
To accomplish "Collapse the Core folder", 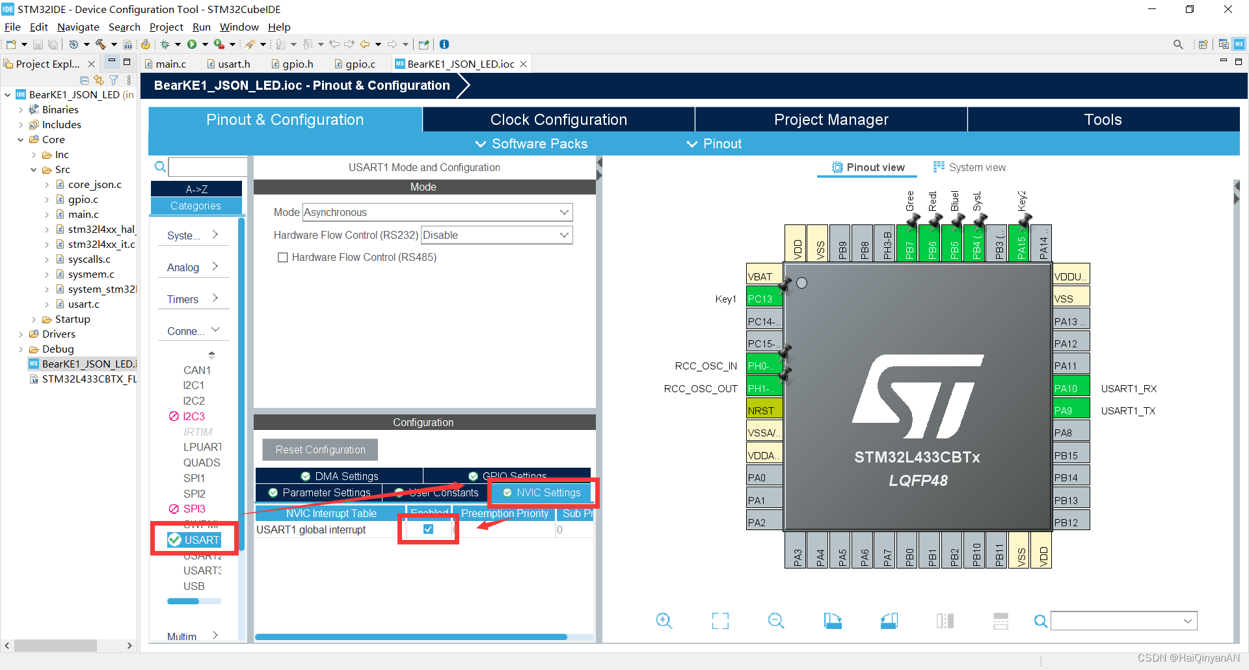I will (21, 140).
